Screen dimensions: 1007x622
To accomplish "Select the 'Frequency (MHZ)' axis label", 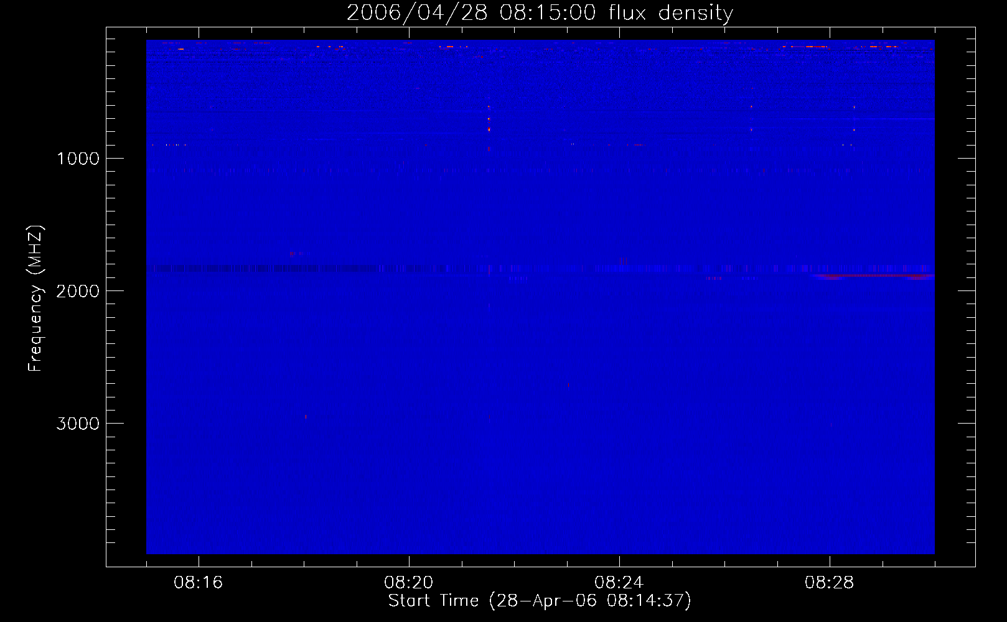I will point(35,299).
